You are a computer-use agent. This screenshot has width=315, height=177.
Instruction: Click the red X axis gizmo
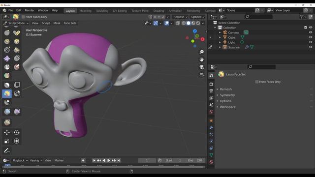(x=202, y=39)
